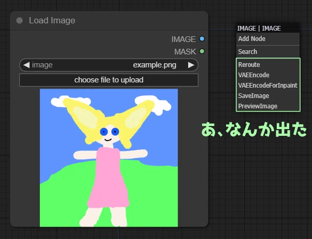Screen dimensions: 312x239
Task: Select SaveImage from the node list
Action: pyautogui.click(x=268, y=96)
